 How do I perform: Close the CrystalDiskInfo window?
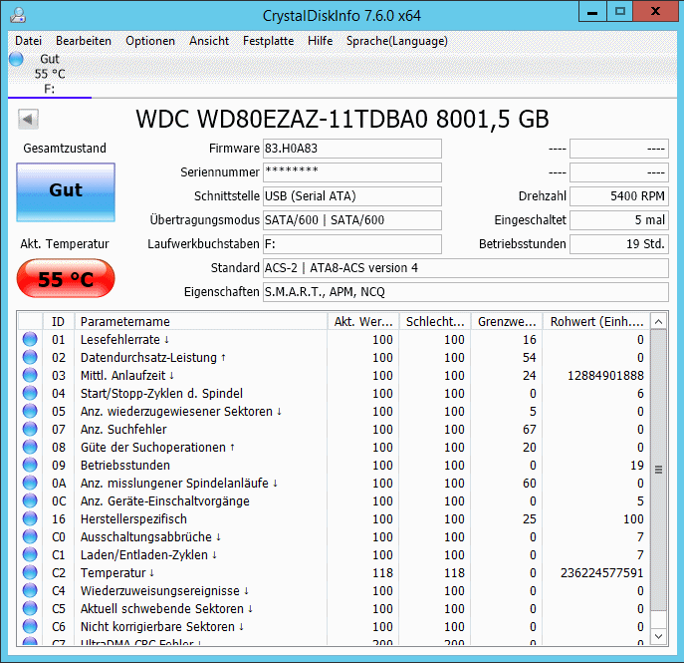pyautogui.click(x=656, y=12)
